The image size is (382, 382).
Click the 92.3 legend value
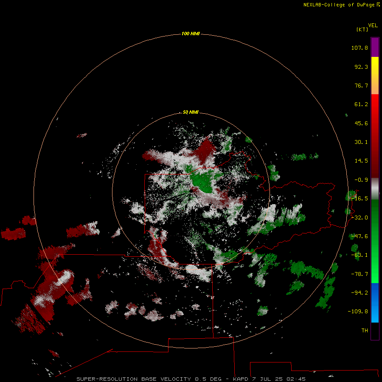pyautogui.click(x=361, y=67)
